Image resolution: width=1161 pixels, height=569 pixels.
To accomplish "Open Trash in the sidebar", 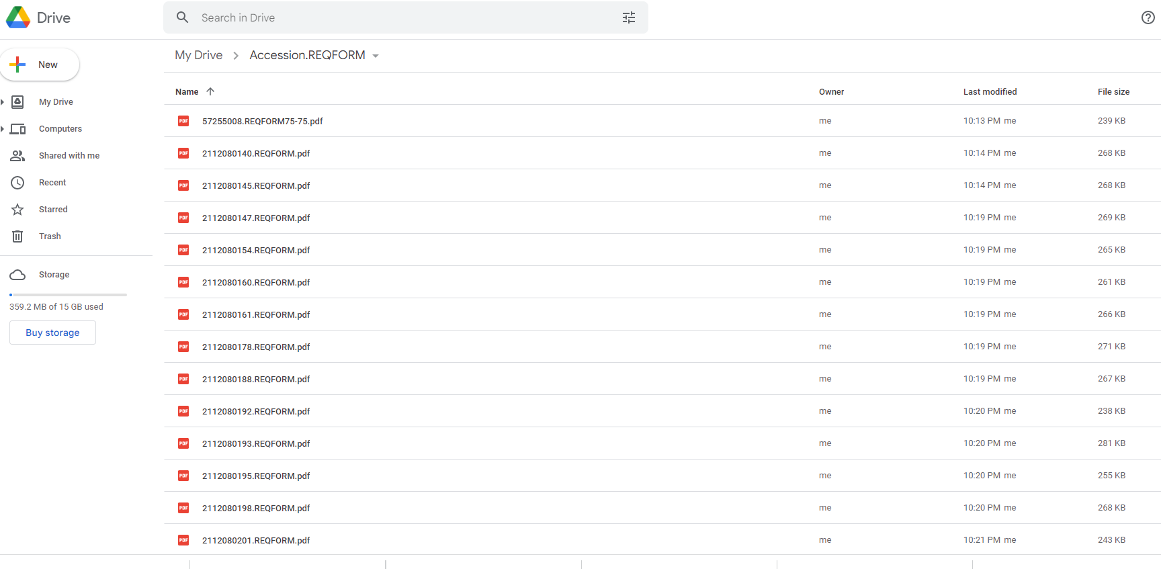I will [50, 236].
